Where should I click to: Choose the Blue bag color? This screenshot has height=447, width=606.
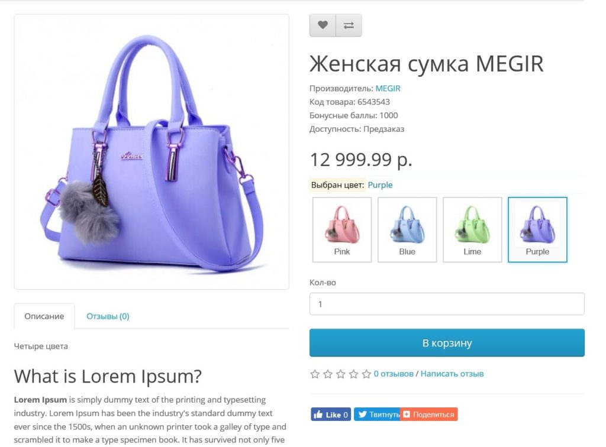[x=407, y=229]
